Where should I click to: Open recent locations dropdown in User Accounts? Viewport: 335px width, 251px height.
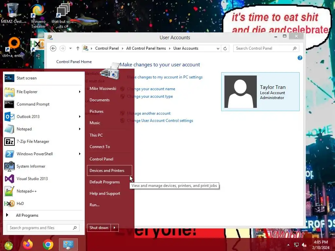click(71, 48)
